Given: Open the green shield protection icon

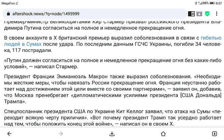Looking at the screenshot, I should 207,14.
